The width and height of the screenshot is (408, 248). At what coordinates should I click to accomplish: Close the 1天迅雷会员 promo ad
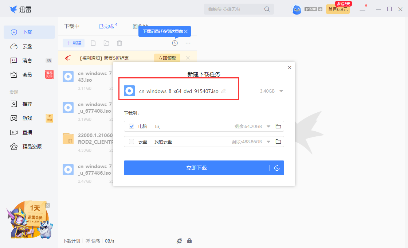coord(47,205)
